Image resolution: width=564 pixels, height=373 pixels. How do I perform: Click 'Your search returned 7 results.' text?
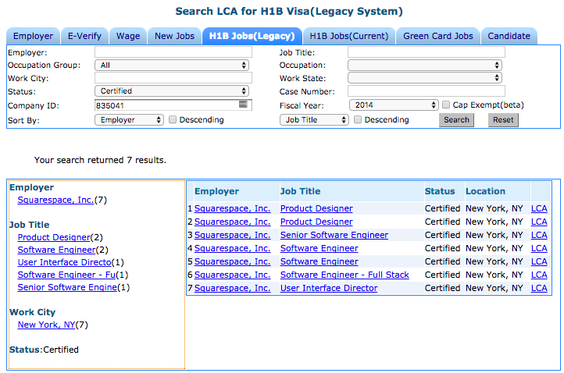[x=100, y=160]
